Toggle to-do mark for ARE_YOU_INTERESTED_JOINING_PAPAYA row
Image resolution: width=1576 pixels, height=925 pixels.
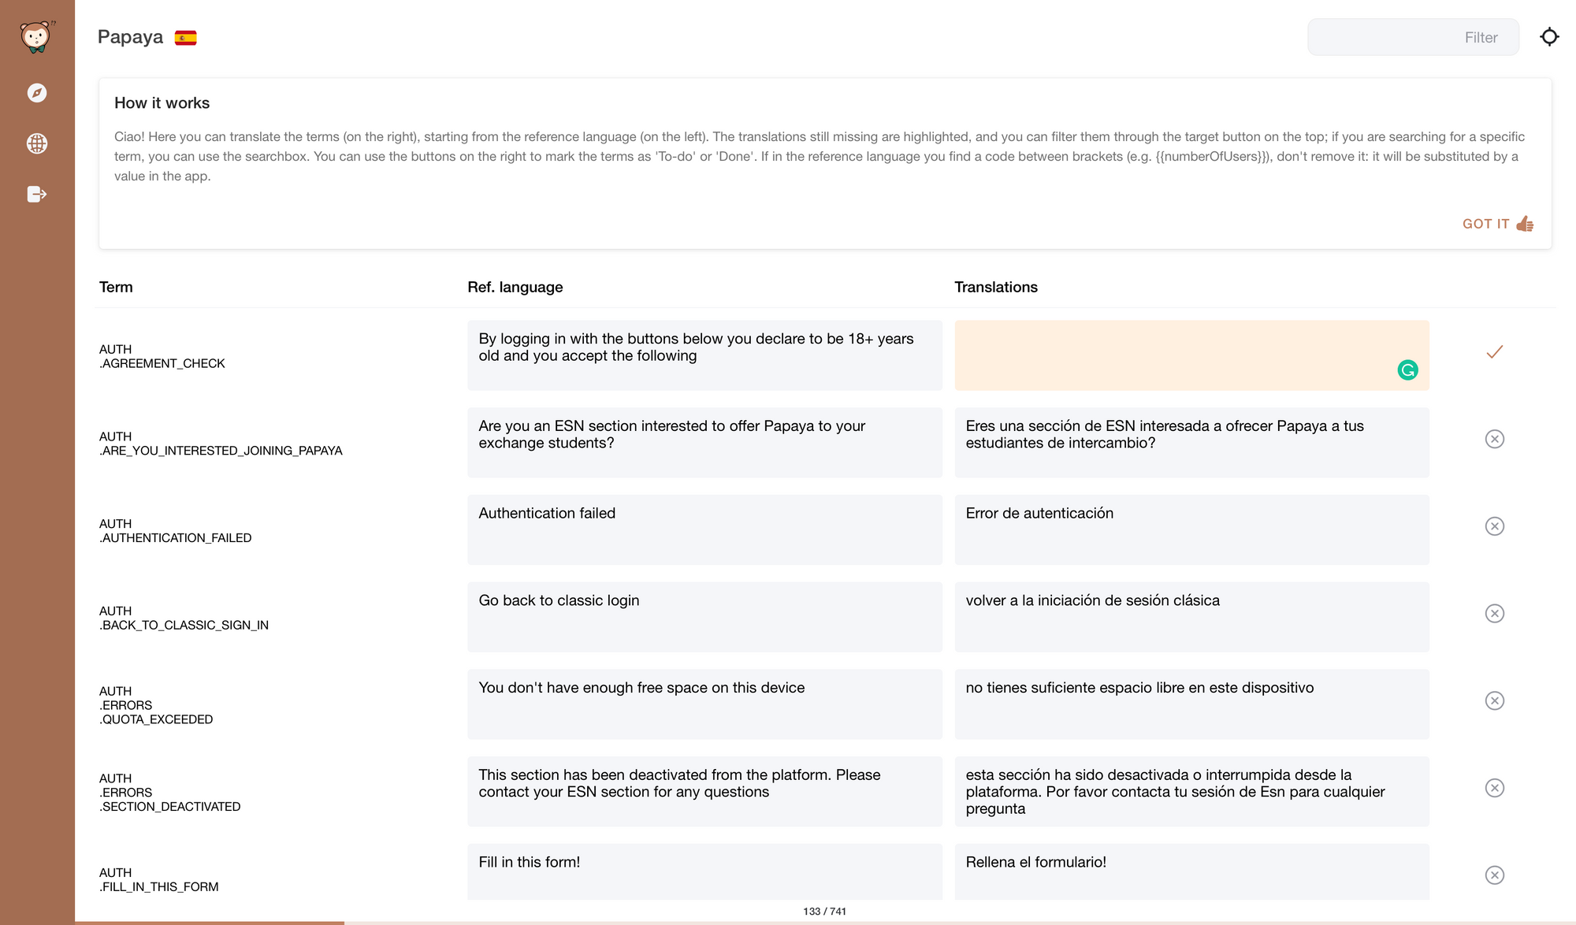[x=1494, y=439]
